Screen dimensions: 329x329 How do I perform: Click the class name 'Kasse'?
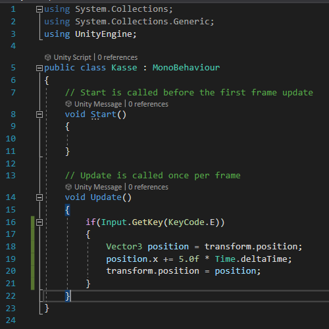[124, 68]
